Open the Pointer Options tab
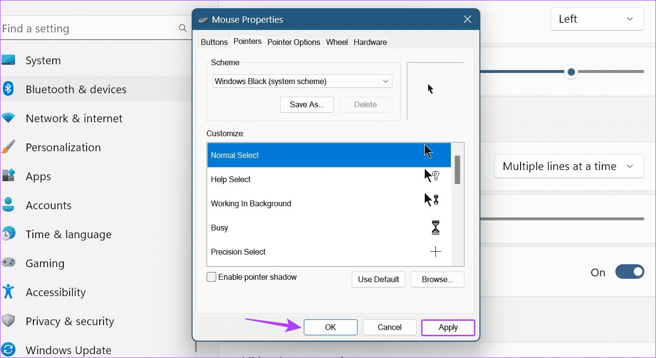Screen dimensions: 656x358 click(294, 42)
